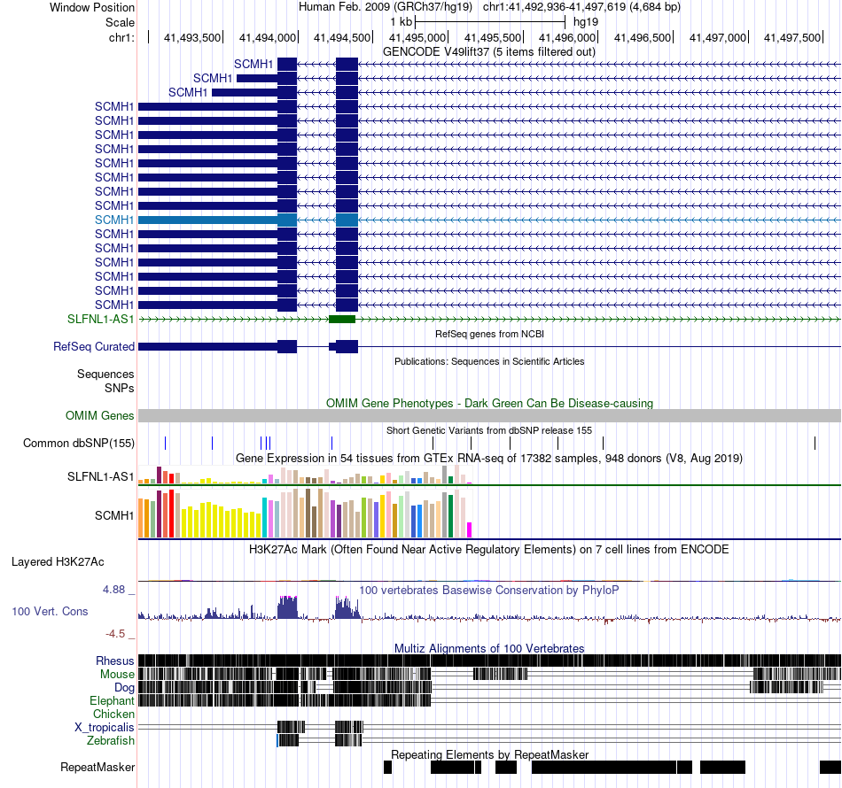Click the Short Genetic Variants dbSNP title
Screen dimensions: 842x788
click(489, 430)
